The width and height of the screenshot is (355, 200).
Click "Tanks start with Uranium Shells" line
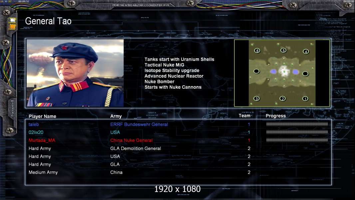(x=179, y=59)
